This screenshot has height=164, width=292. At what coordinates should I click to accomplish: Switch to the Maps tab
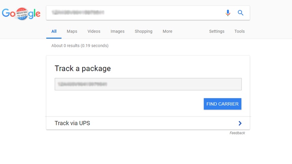[72, 31]
